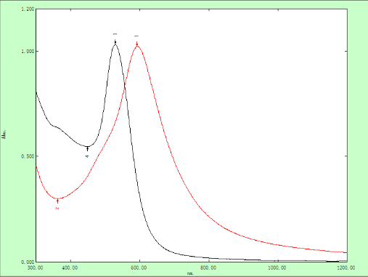Click the small black number 1 above the black peak
This screenshot has width=368, height=277.
[115, 34]
